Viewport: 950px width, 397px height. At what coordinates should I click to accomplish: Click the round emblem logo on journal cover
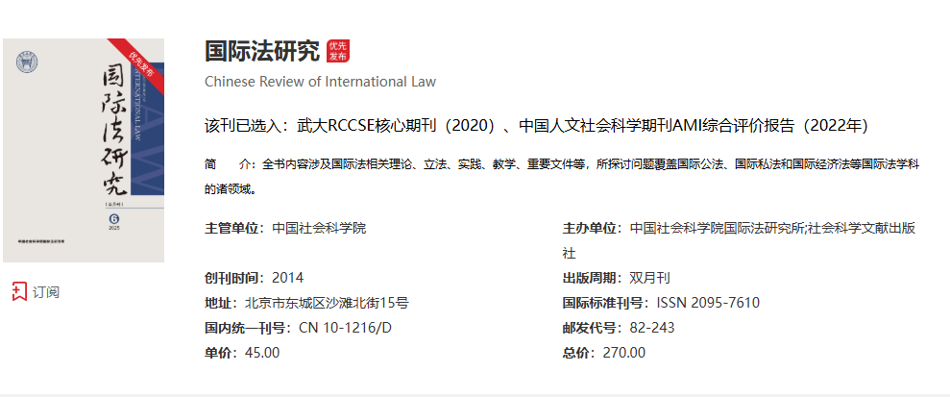pos(27,64)
